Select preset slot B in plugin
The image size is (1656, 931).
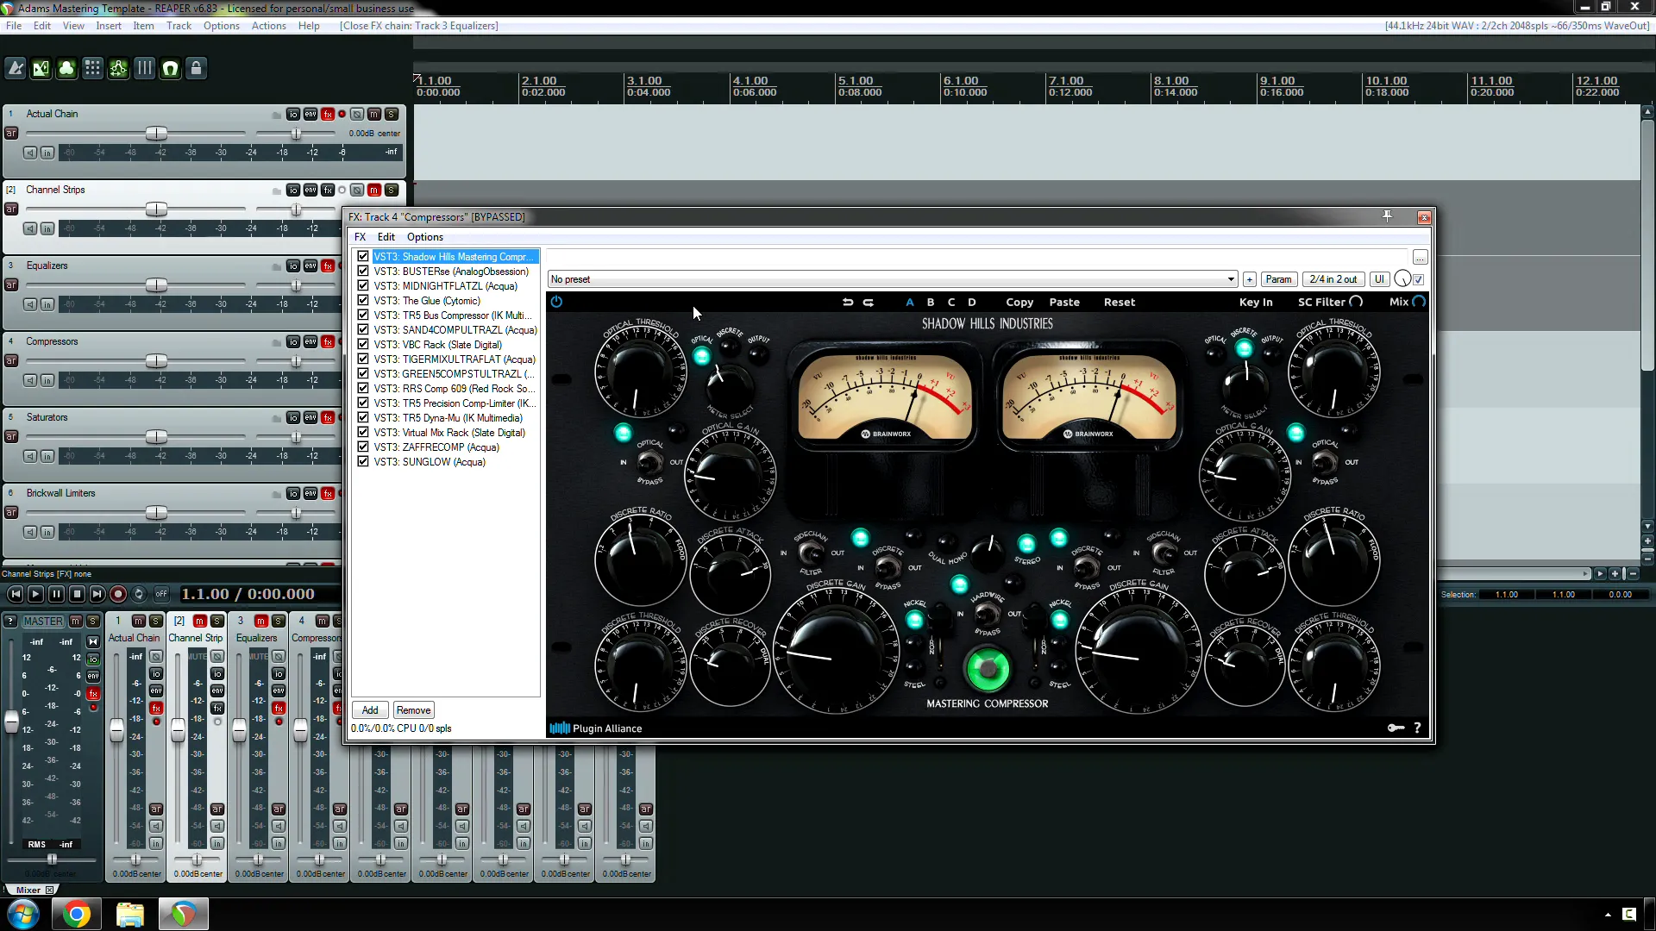(931, 302)
